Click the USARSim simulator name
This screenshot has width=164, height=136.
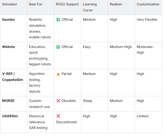point(10,116)
